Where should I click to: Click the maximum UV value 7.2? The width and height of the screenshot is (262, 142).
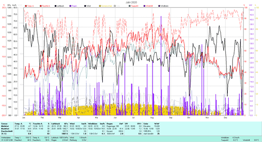[x=140, y=129]
